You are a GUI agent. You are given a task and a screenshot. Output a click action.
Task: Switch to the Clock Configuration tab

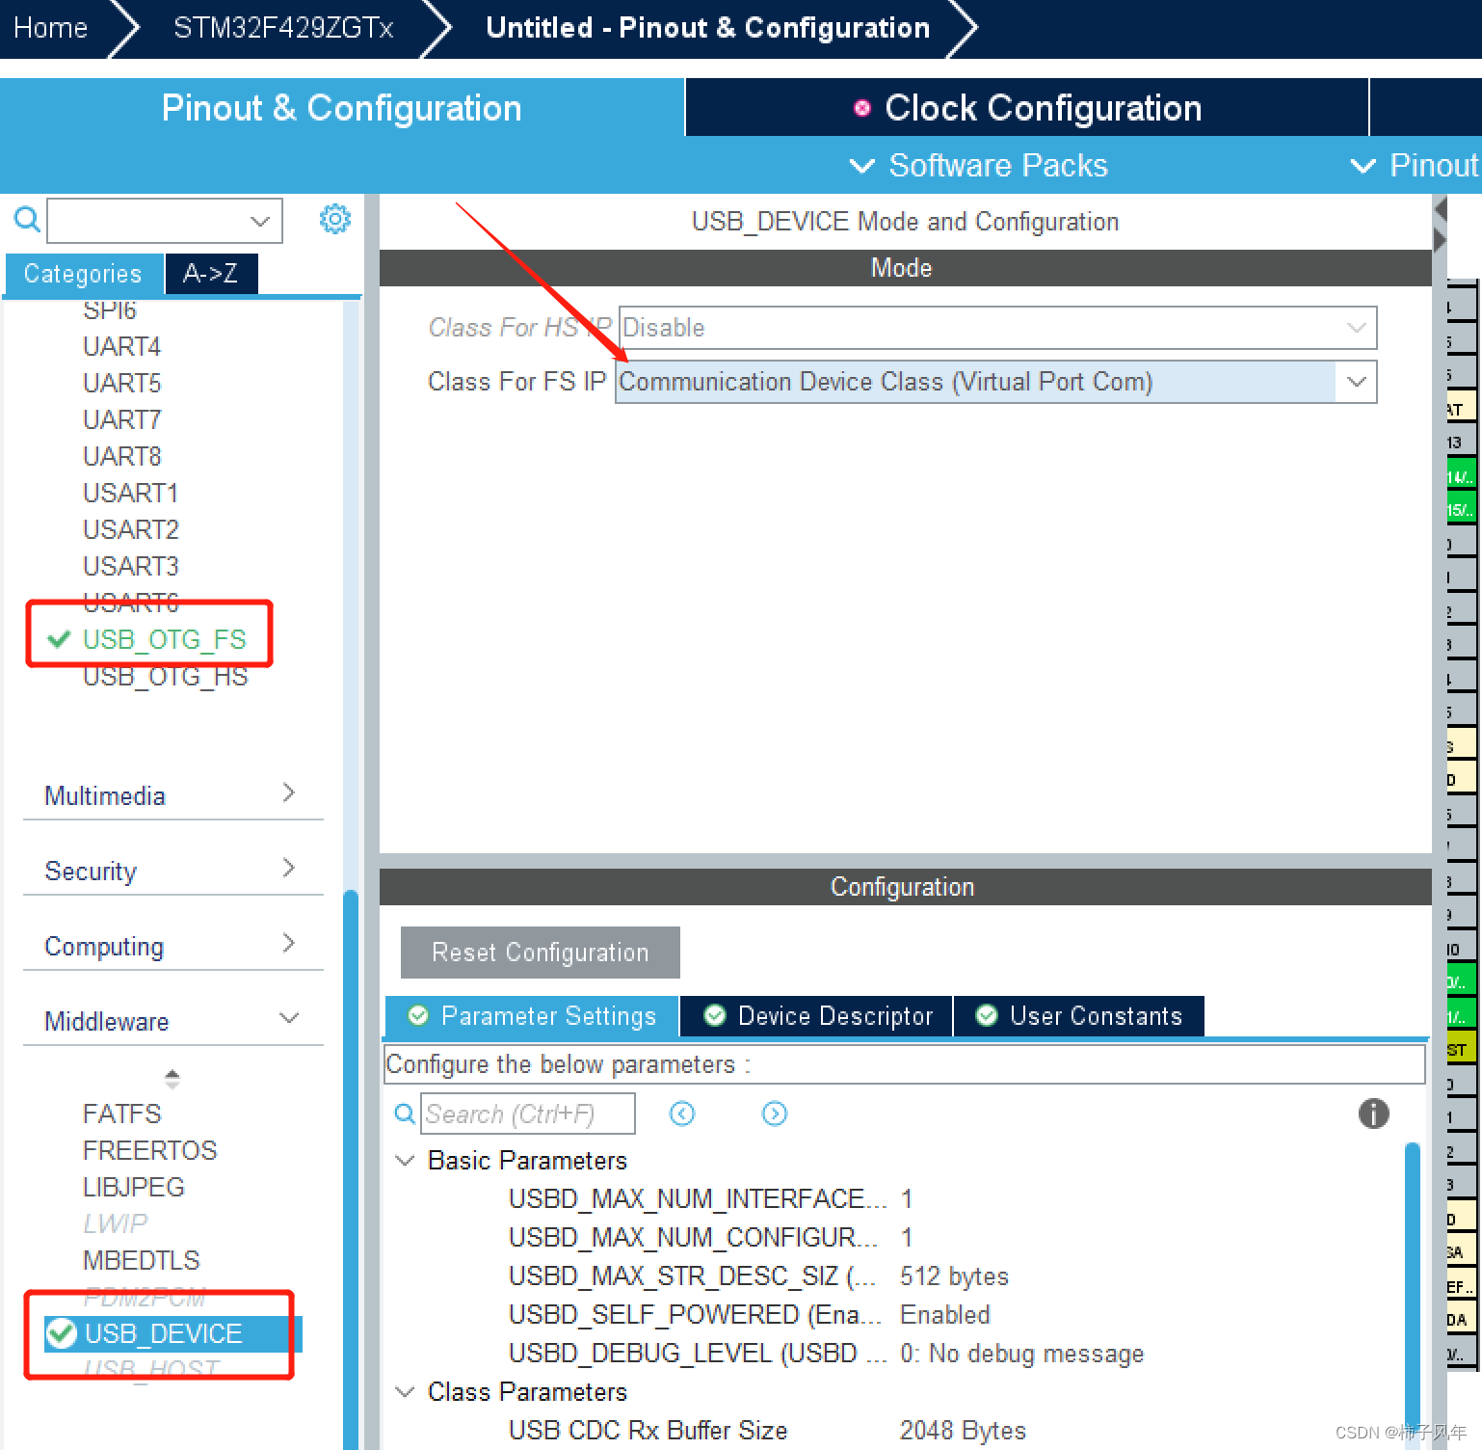click(x=1043, y=107)
